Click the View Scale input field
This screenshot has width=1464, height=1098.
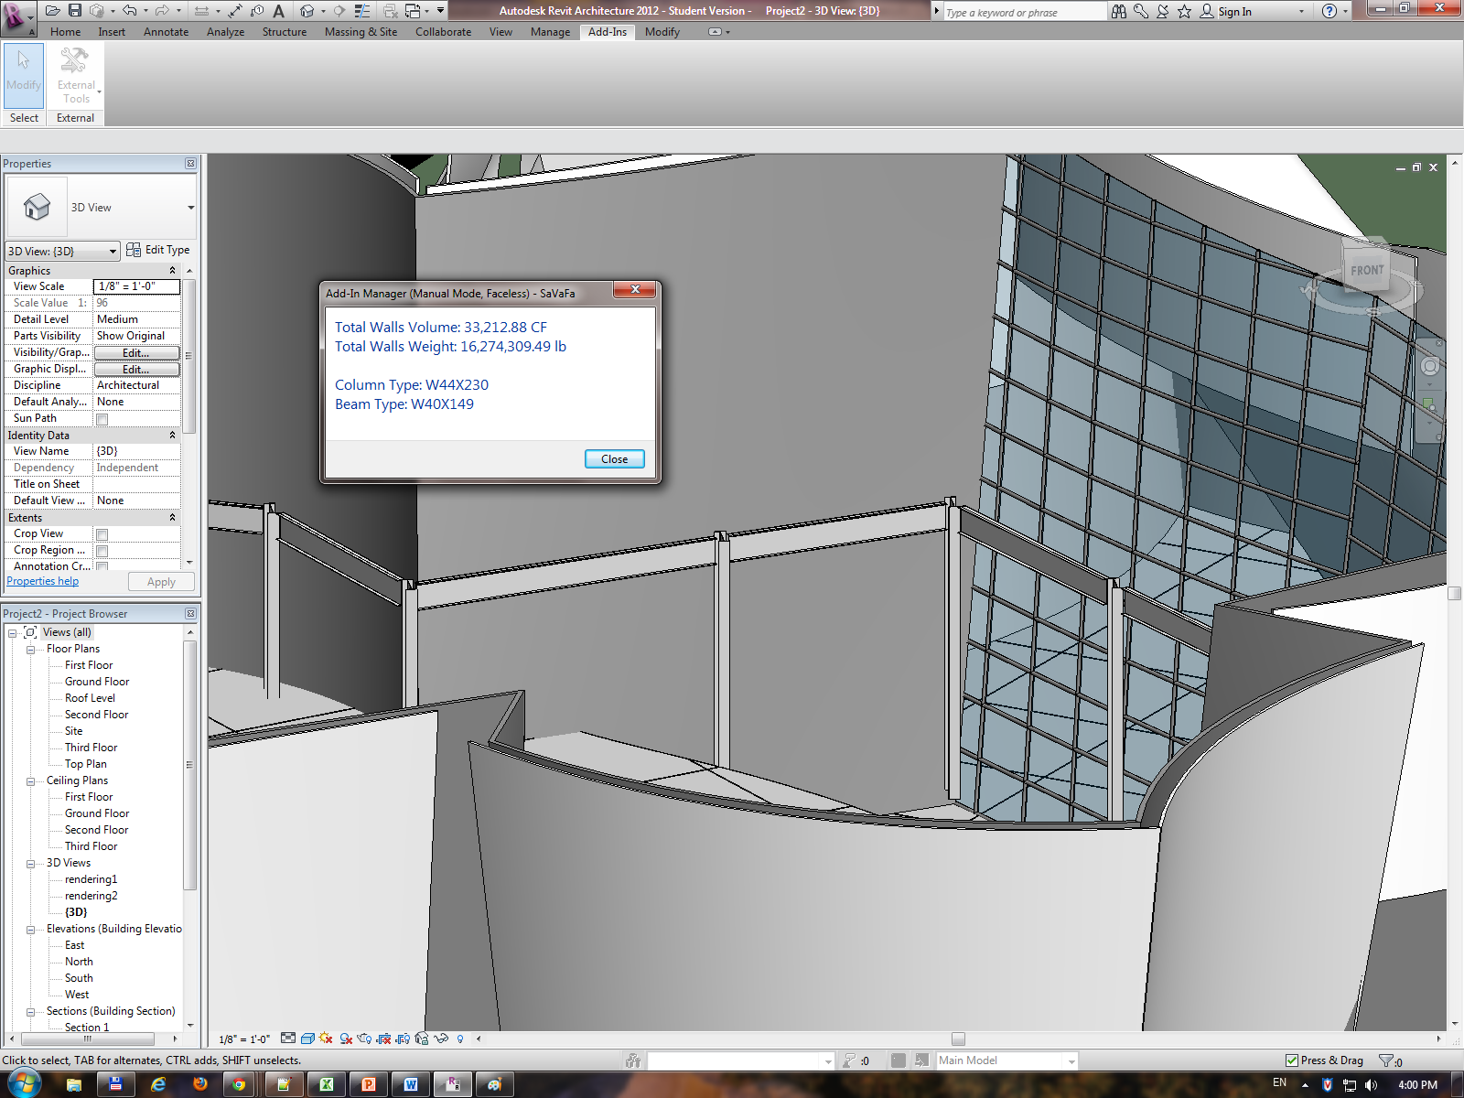pyautogui.click(x=136, y=286)
